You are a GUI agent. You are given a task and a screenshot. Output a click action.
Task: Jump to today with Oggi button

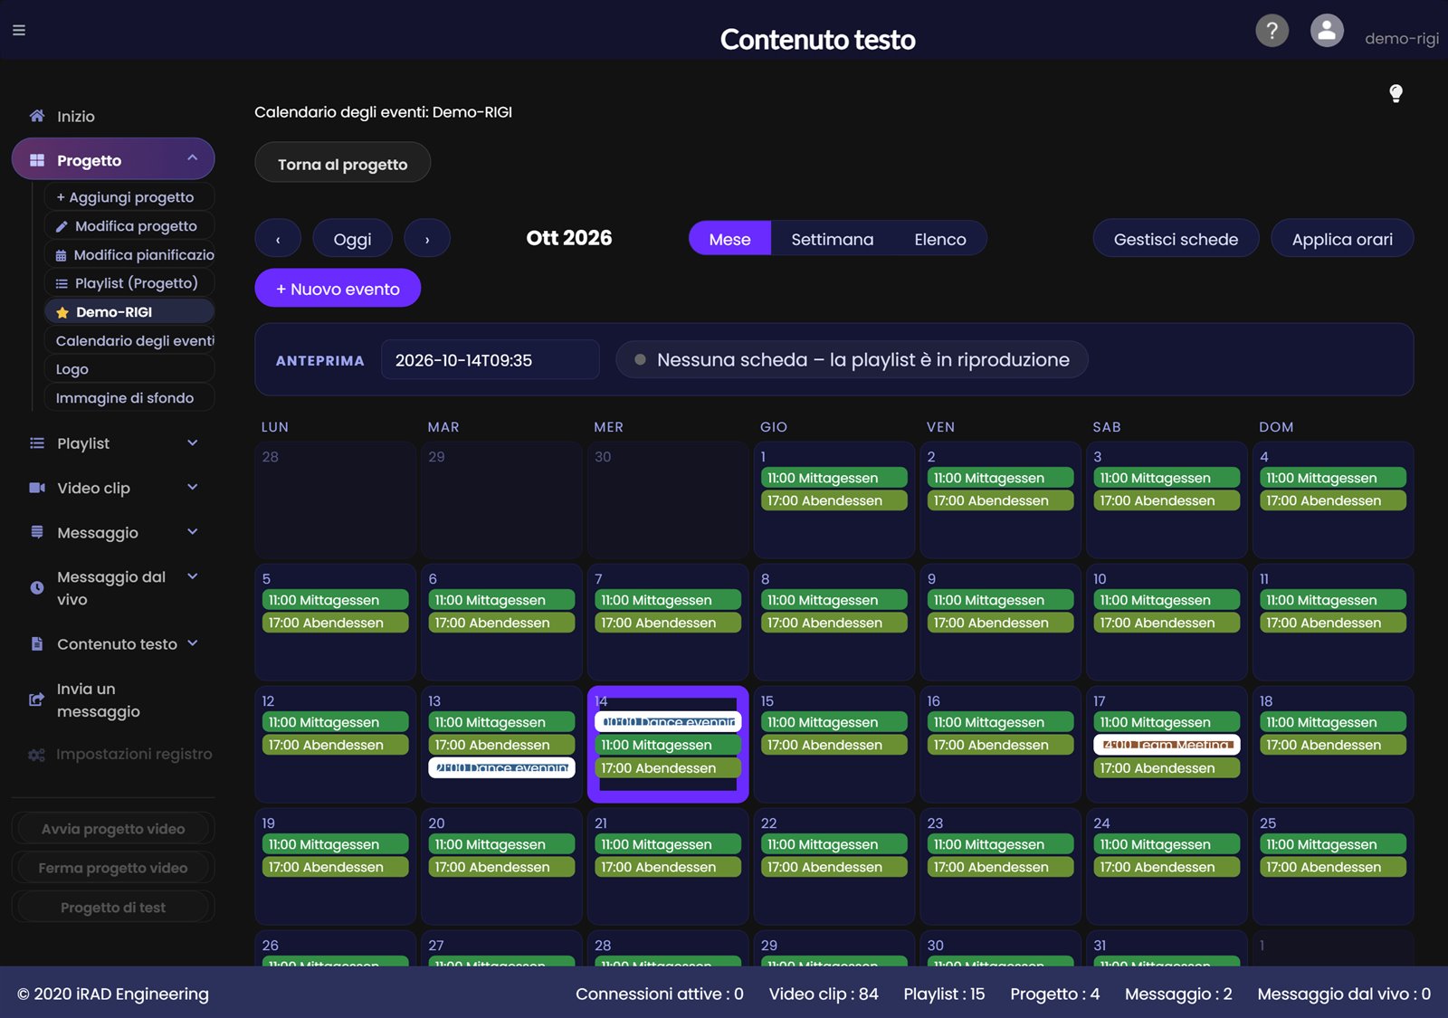click(352, 239)
